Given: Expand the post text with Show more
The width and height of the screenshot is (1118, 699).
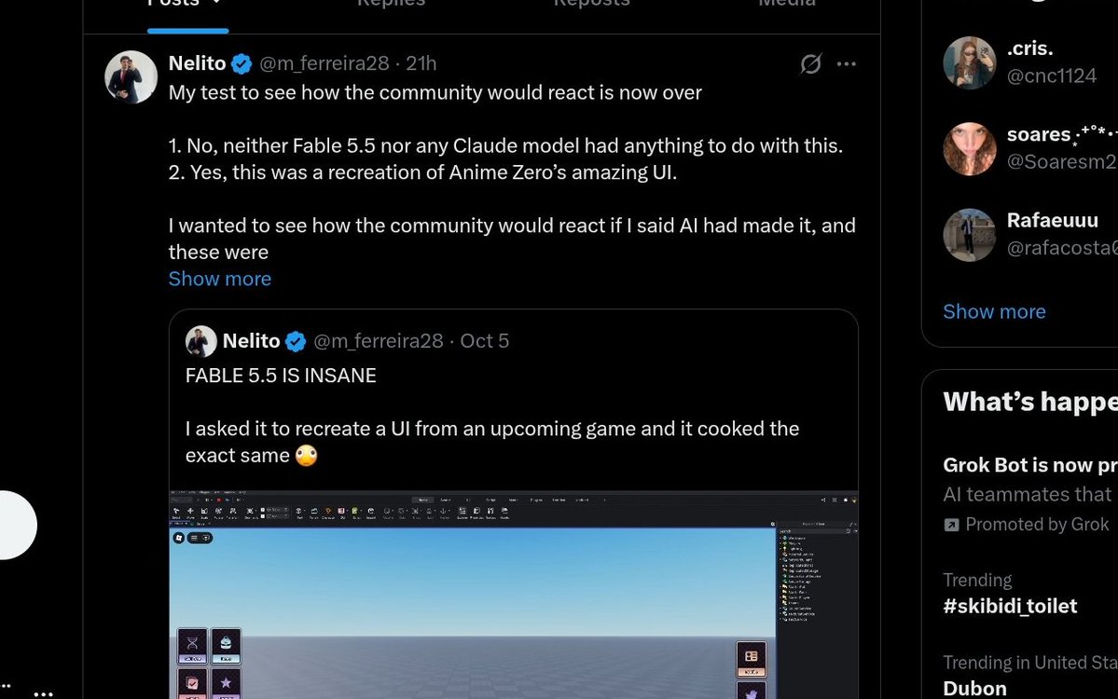Looking at the screenshot, I should click(x=220, y=279).
